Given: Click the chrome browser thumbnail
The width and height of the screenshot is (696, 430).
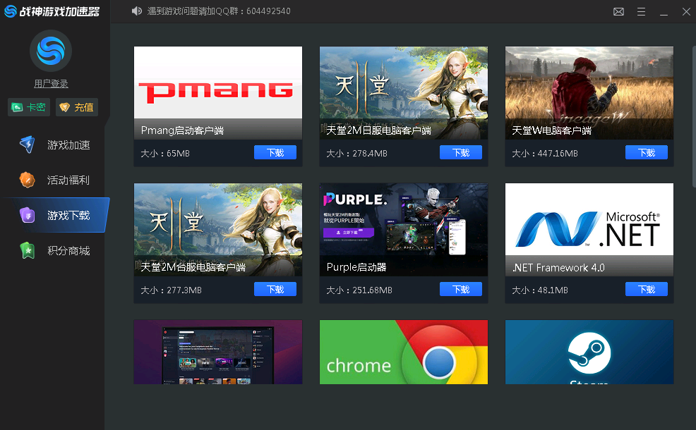Looking at the screenshot, I should (404, 352).
